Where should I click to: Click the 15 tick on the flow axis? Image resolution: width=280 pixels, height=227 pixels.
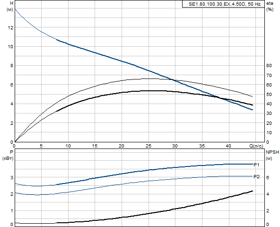tap(95, 146)
